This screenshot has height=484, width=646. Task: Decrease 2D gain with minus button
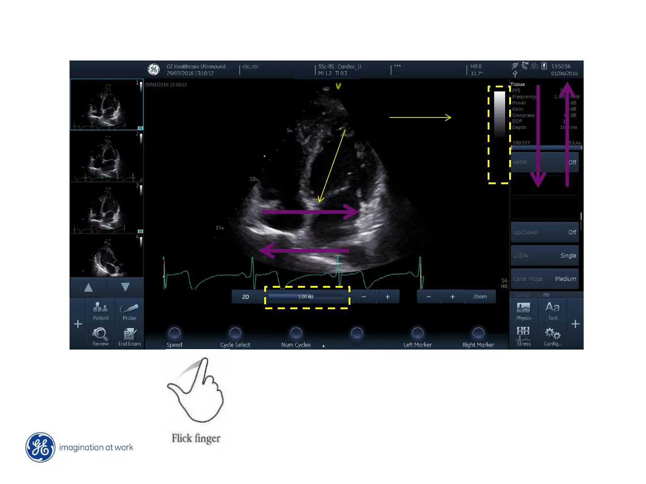click(x=363, y=297)
